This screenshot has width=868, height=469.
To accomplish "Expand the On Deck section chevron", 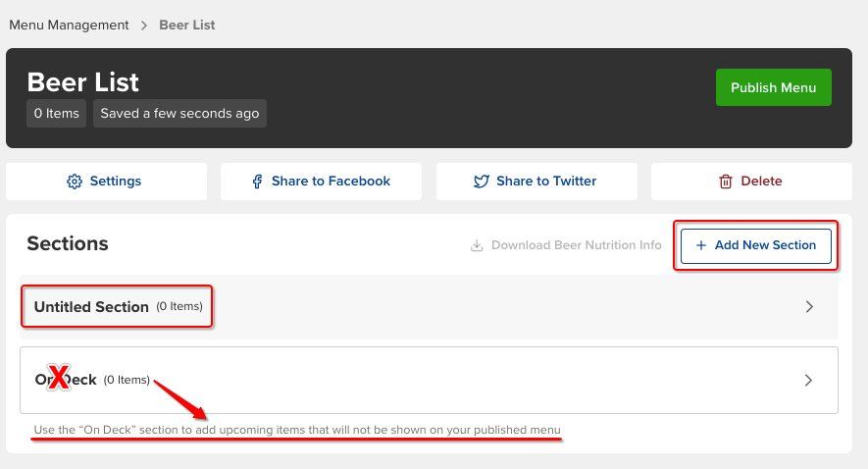I will click(809, 380).
